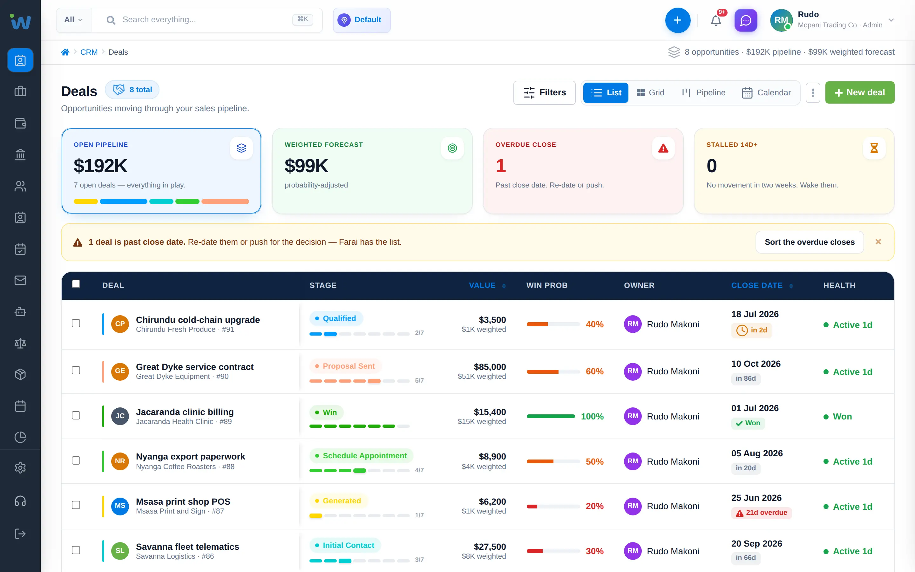The width and height of the screenshot is (915, 572).
Task: Click Sort the overdue closes button
Action: pyautogui.click(x=810, y=242)
